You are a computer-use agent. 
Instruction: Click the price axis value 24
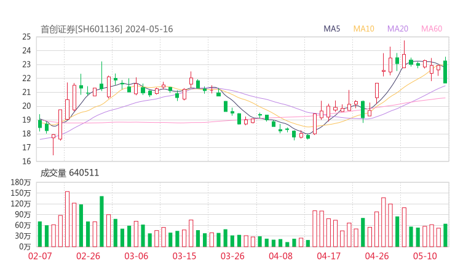26,51
